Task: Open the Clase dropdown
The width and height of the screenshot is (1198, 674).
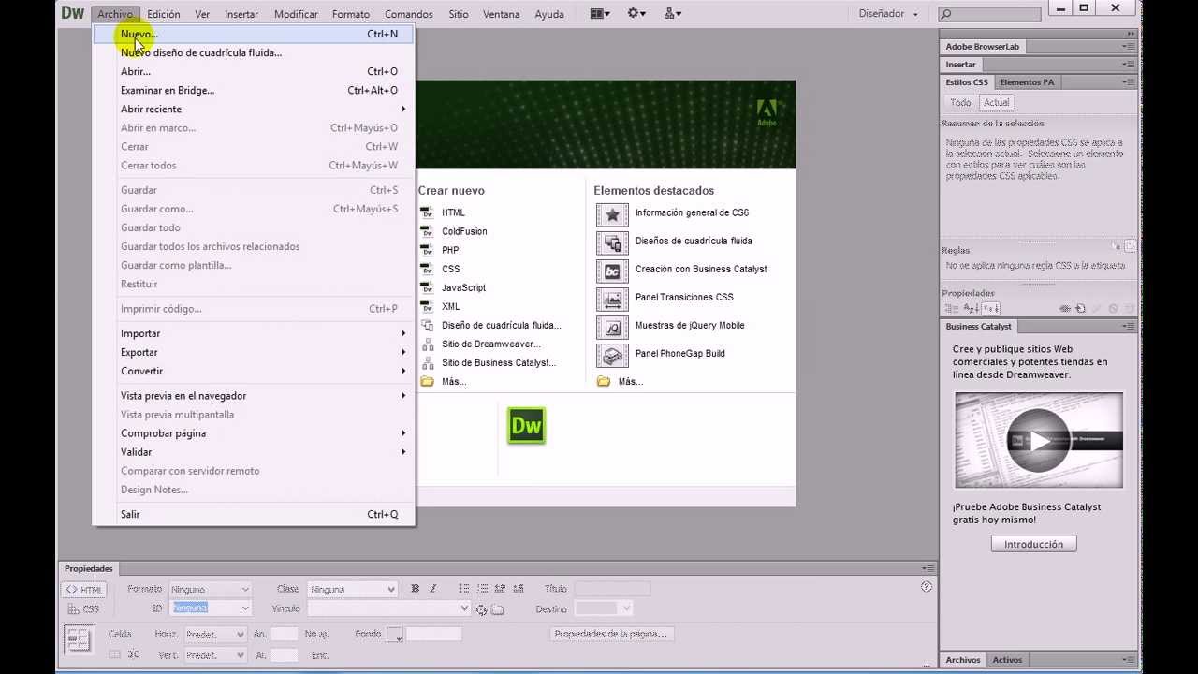Action: pyautogui.click(x=352, y=590)
